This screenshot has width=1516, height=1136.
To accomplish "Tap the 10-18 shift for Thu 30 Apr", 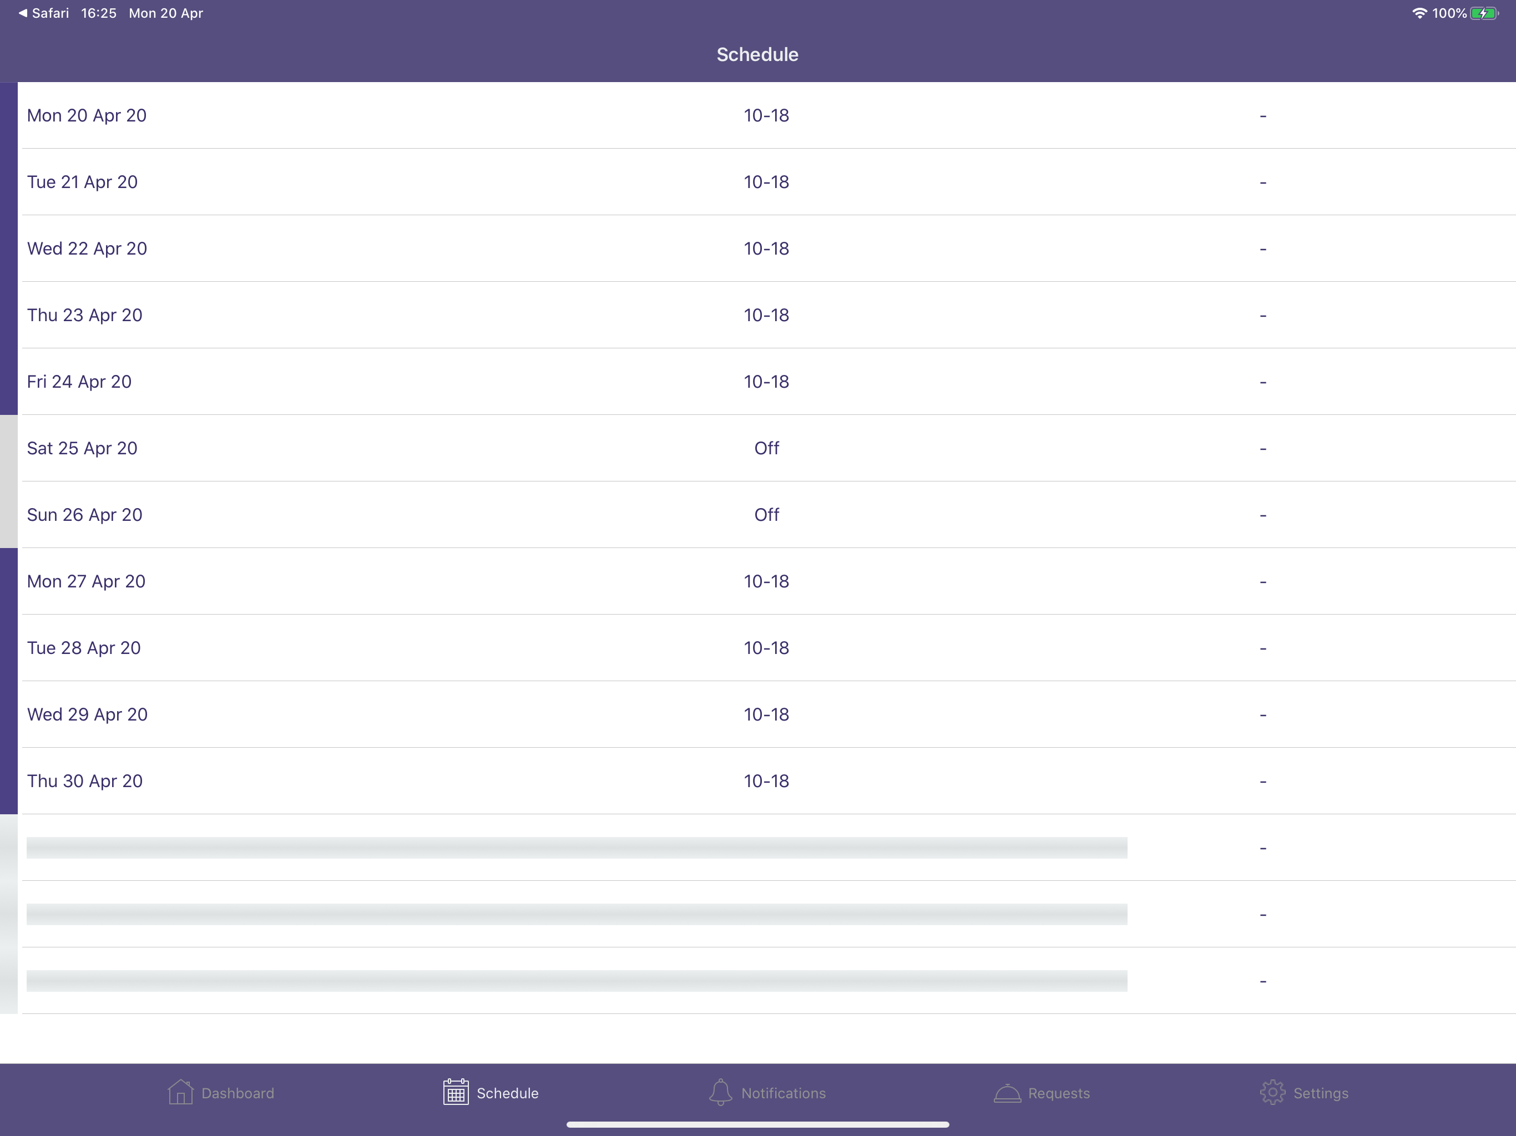I will [x=766, y=780].
